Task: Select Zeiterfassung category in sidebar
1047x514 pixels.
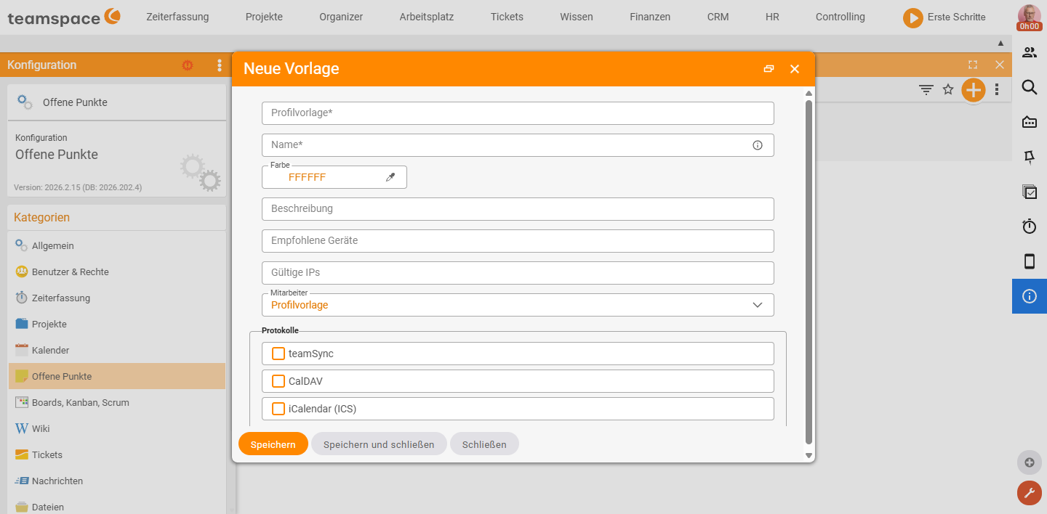Action: [x=117, y=298]
